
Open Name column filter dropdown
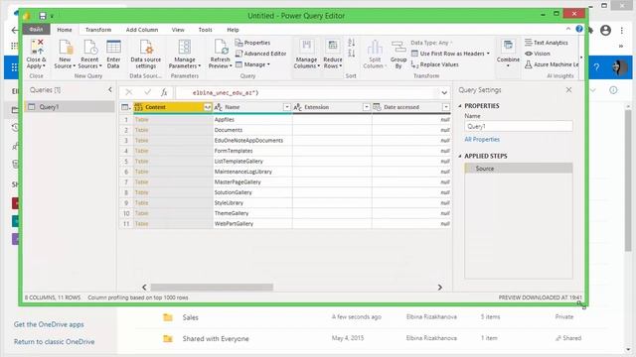tap(287, 107)
